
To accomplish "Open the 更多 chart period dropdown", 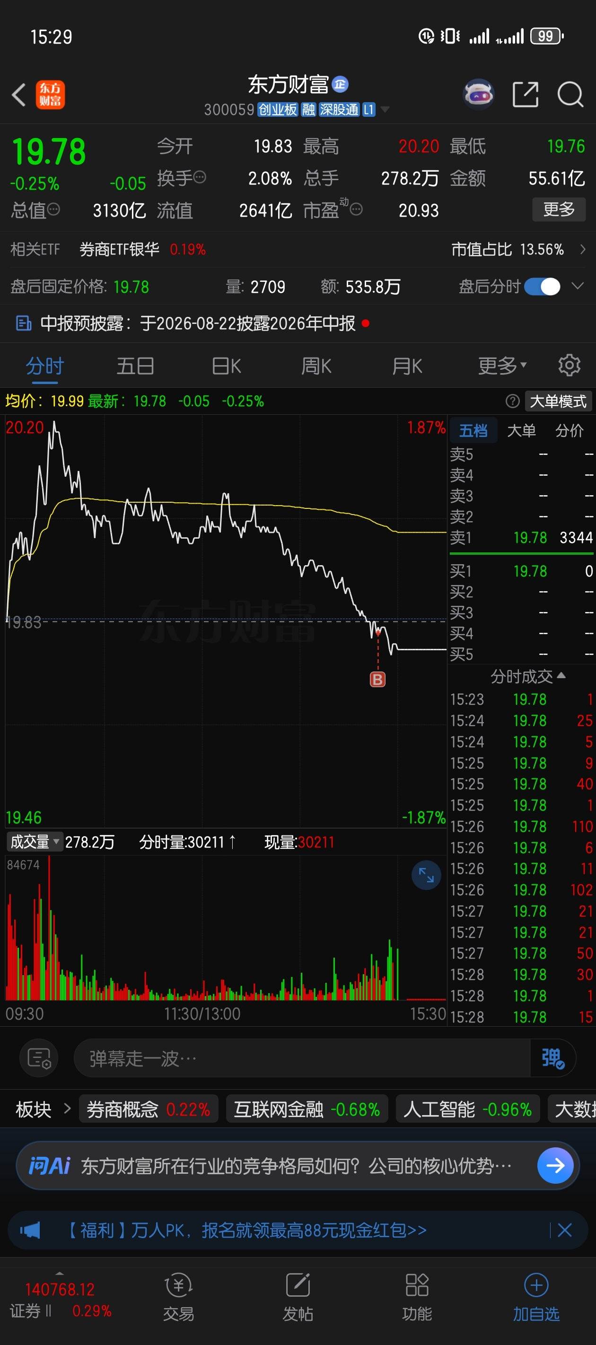I will coord(502,366).
